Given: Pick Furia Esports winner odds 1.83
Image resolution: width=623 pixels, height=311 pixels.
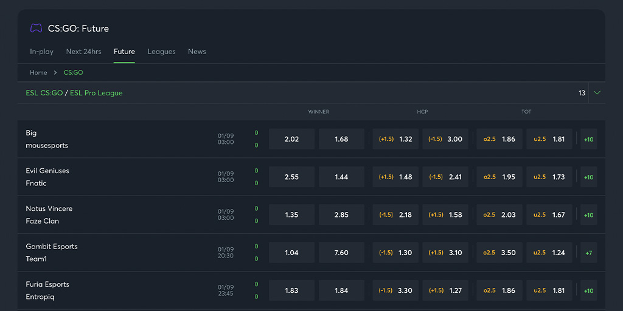Looking at the screenshot, I should pos(291,290).
